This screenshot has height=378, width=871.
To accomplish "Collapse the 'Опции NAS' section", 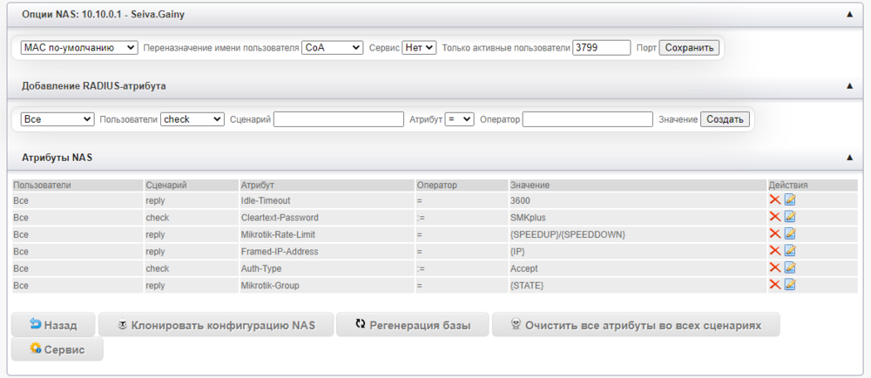I will [x=849, y=15].
